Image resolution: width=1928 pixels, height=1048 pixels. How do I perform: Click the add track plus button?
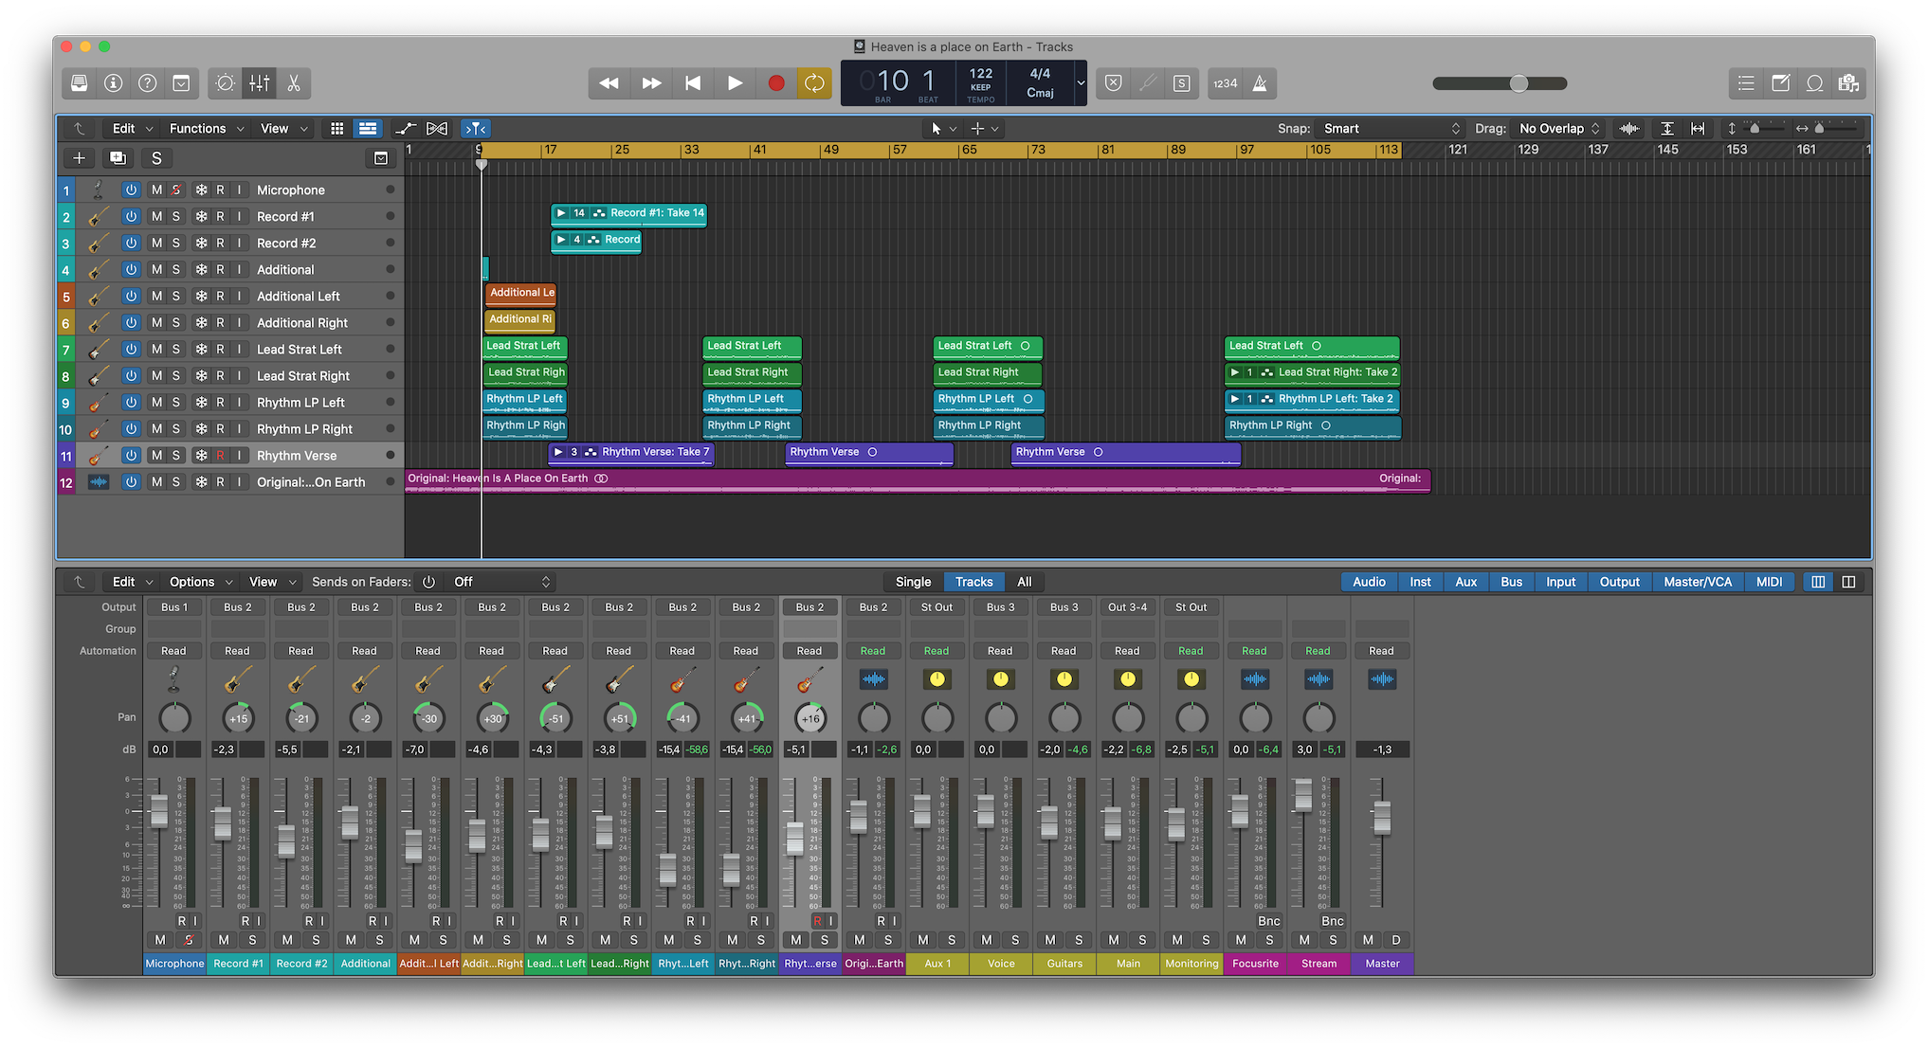80,158
